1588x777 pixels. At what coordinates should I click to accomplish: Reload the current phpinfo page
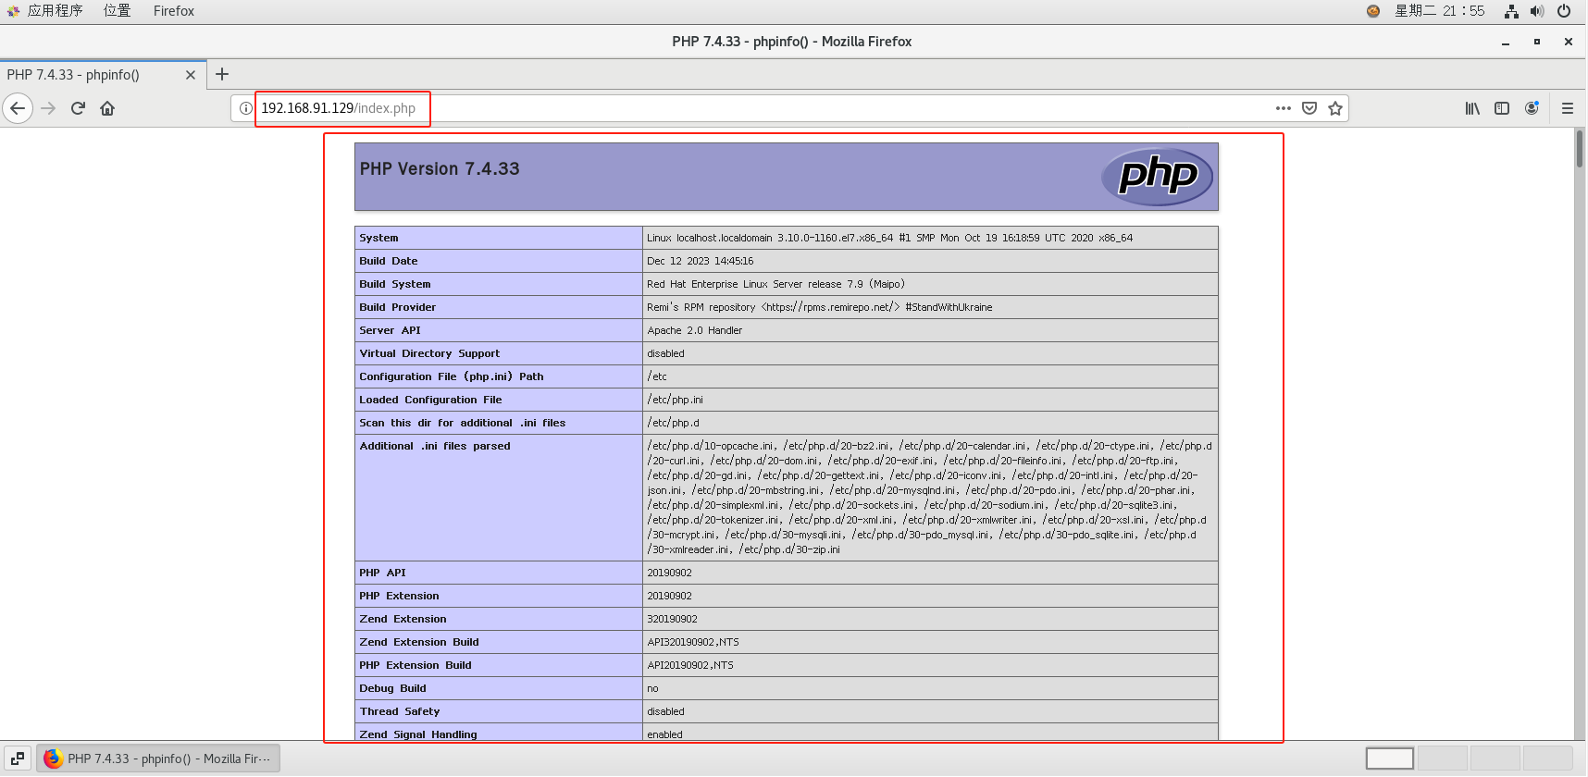(78, 108)
